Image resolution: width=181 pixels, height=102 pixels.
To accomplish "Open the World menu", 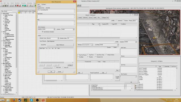I will pos(12,3).
